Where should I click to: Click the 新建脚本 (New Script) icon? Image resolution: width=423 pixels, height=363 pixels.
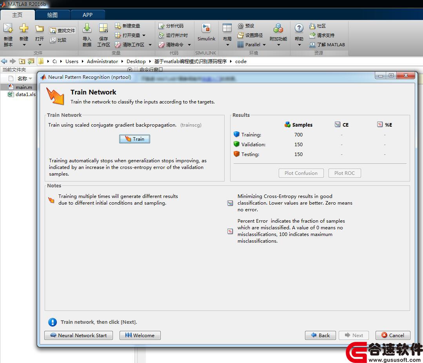(x=8, y=28)
